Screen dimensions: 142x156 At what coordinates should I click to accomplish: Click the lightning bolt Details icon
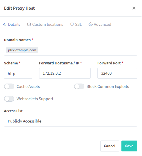pos(5,24)
